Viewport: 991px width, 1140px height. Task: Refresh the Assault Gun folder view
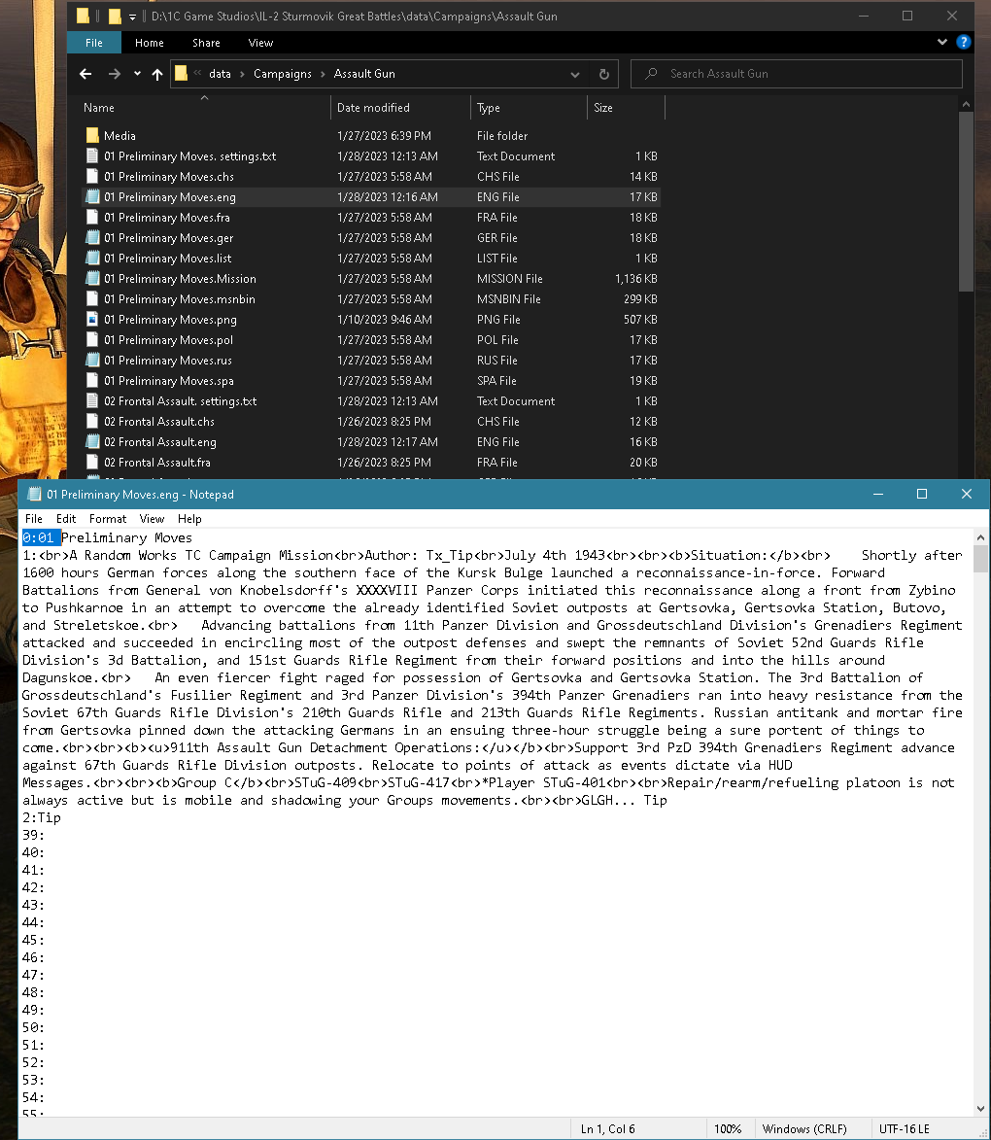[x=603, y=74]
